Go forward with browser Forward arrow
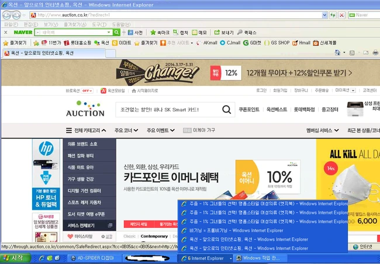Viewport: 380px width, 264px height. click(x=16, y=15)
